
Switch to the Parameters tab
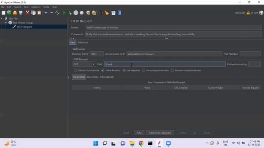[x=79, y=77]
